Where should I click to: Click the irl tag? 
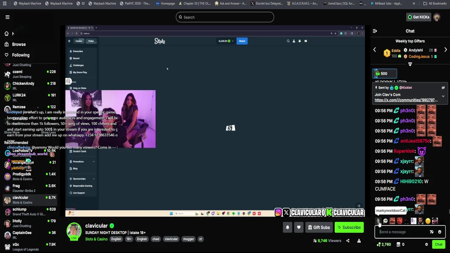point(201,239)
